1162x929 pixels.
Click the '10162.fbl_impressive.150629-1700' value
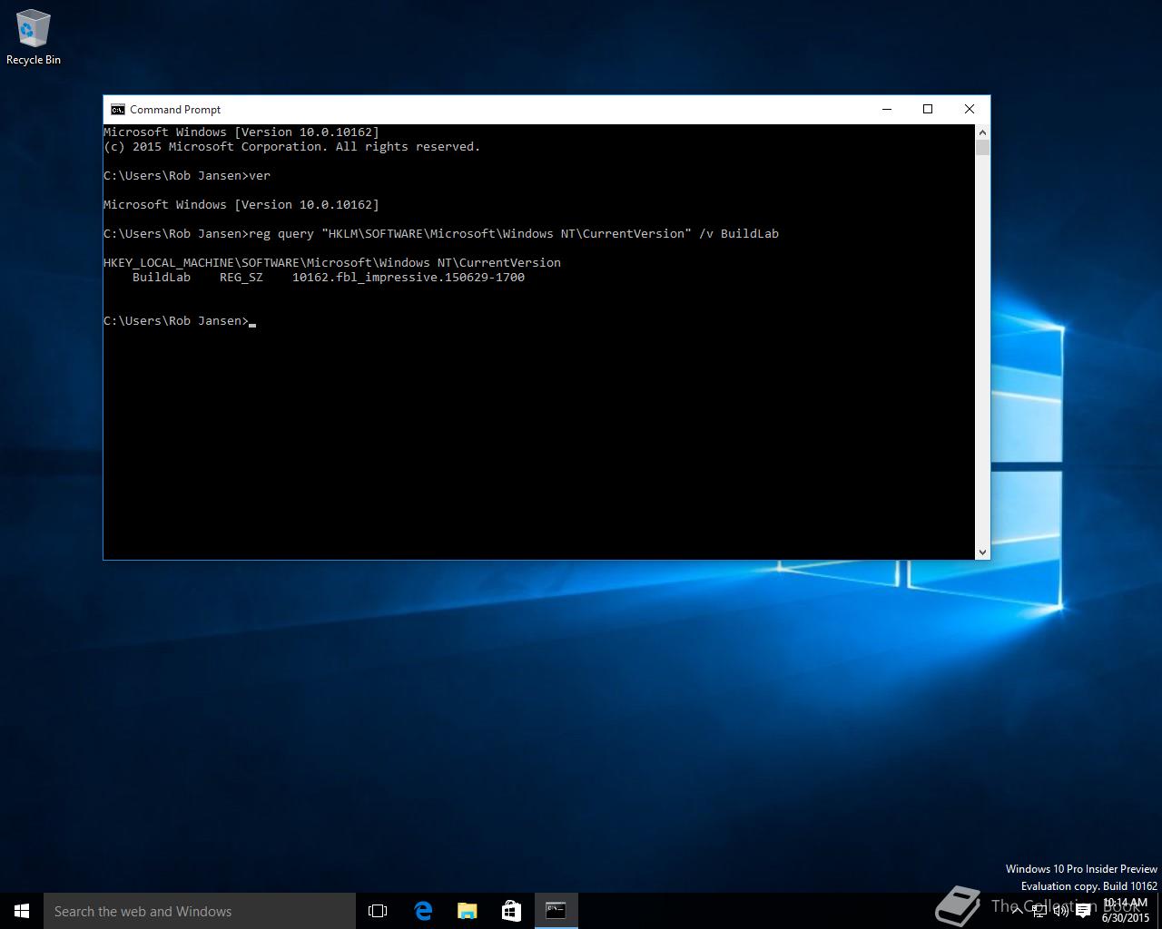(409, 277)
